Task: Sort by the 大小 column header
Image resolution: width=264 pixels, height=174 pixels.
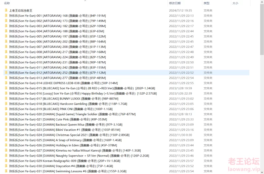Action: pos(235,3)
